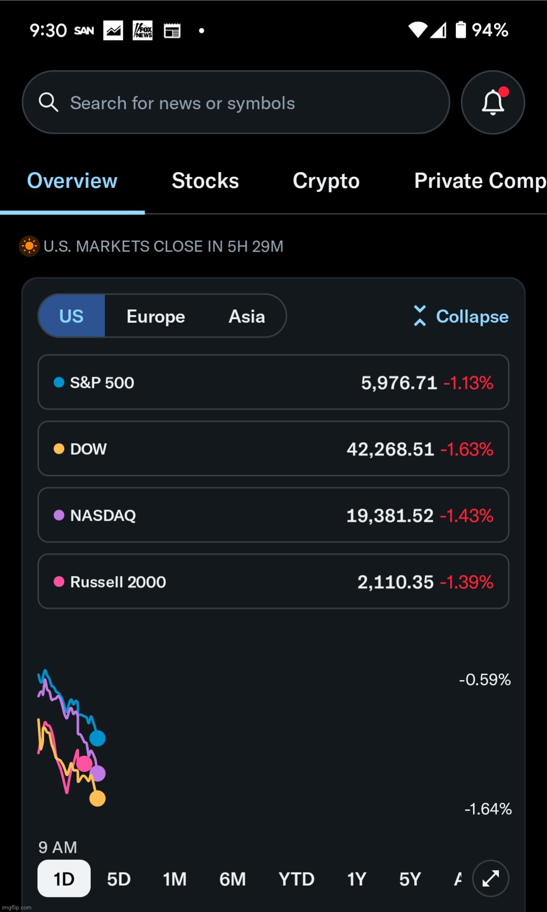Open the Russell 2000 index row
The image size is (547, 912).
click(273, 582)
